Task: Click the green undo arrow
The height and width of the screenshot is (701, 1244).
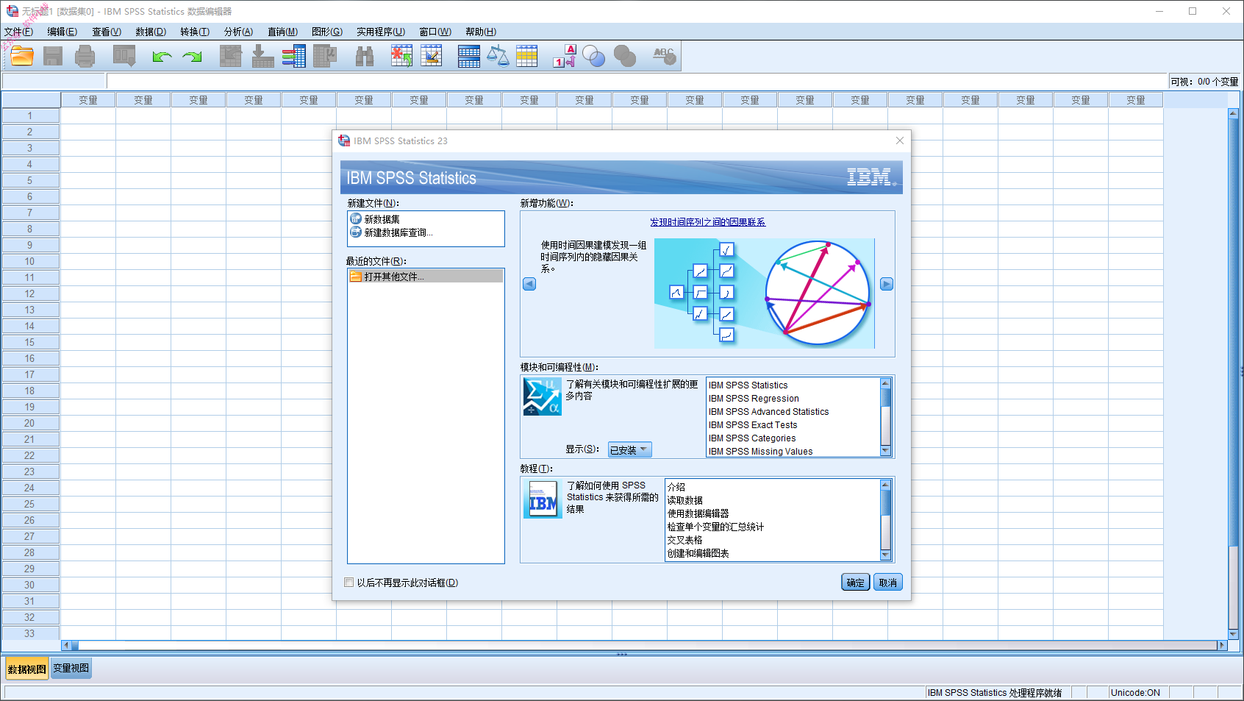Action: tap(162, 56)
